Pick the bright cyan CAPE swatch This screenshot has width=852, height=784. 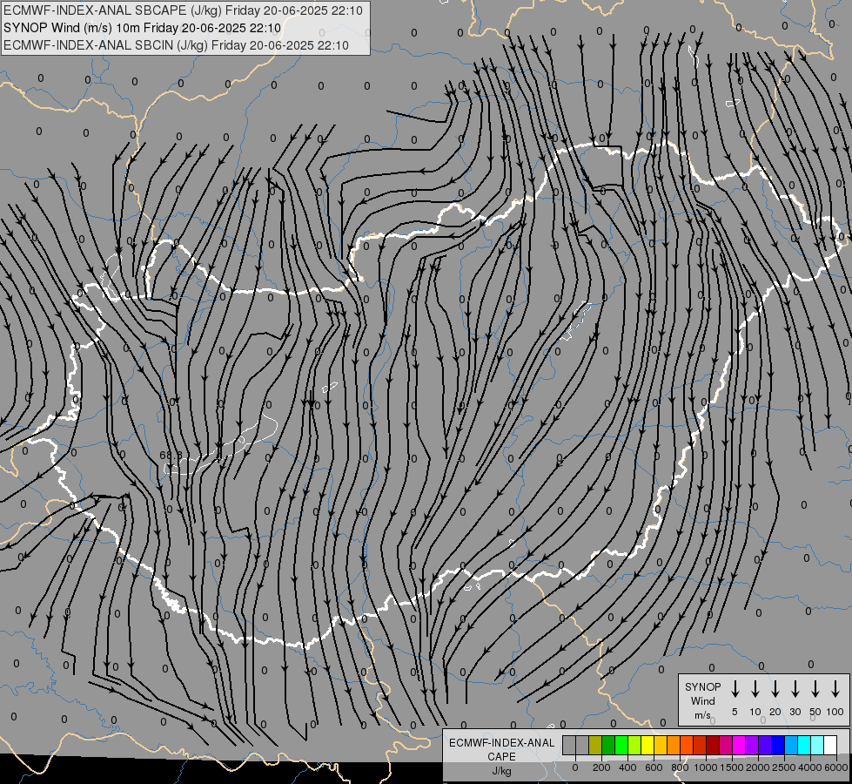click(803, 745)
